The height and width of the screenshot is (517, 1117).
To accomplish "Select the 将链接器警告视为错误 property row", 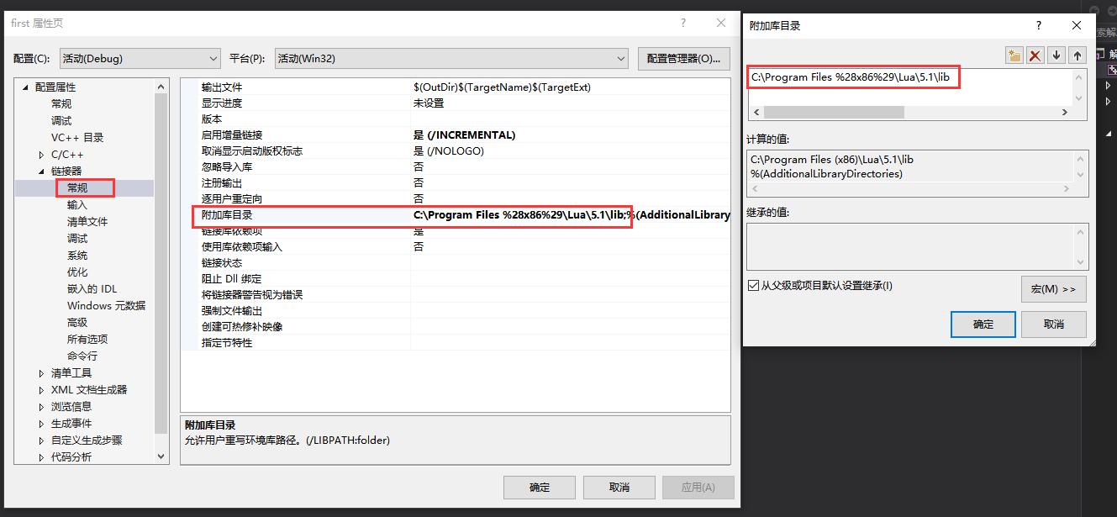I will point(456,295).
